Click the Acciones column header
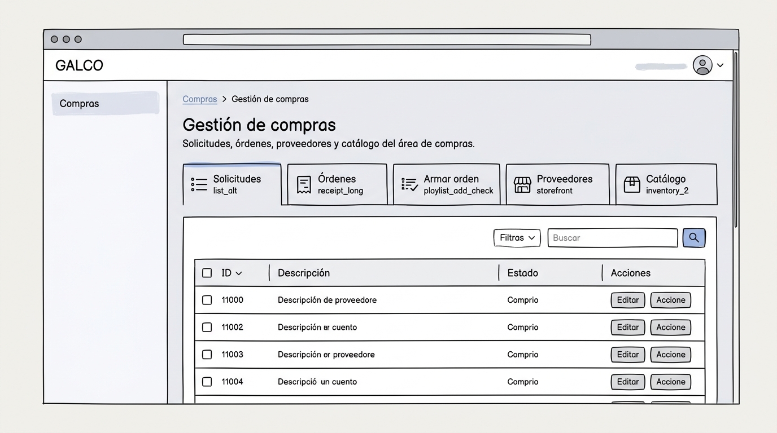The image size is (777, 433). coord(631,273)
